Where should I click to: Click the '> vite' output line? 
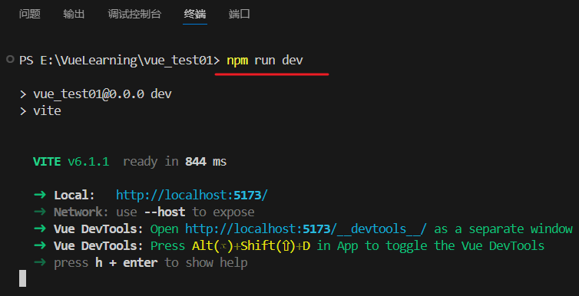(x=41, y=110)
